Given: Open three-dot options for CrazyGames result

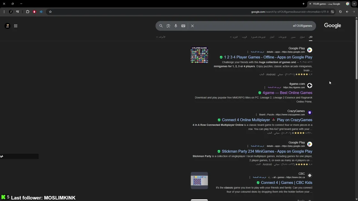Looking at the screenshot, I should point(256,114).
